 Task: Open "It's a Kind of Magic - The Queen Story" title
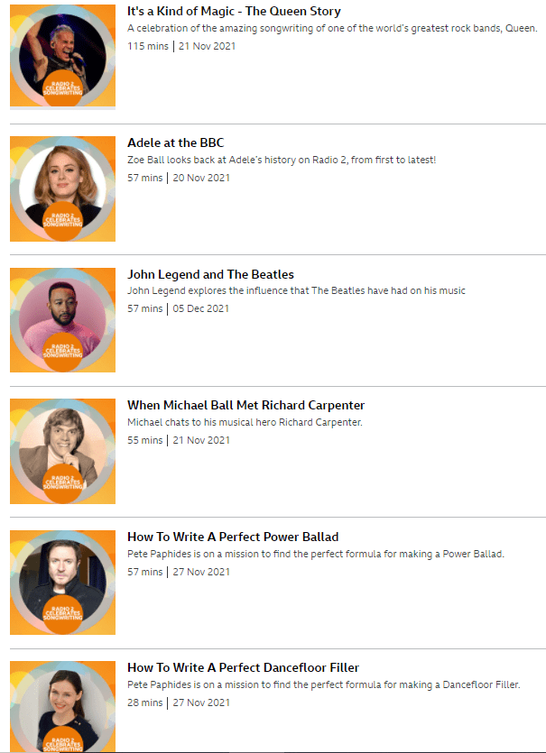234,11
